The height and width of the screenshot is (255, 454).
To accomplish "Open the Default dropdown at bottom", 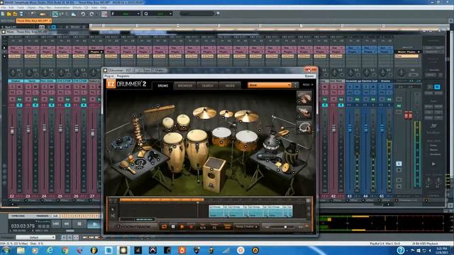I will 35,237.
